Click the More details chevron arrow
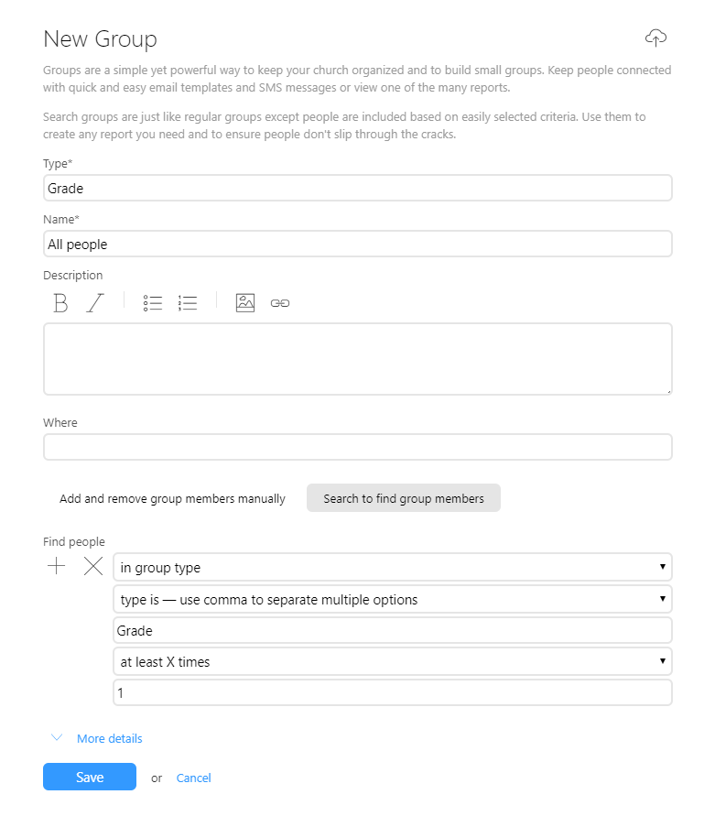 pos(57,737)
